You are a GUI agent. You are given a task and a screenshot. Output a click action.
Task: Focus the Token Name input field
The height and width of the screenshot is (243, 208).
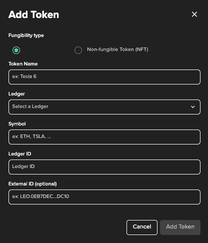click(x=104, y=77)
